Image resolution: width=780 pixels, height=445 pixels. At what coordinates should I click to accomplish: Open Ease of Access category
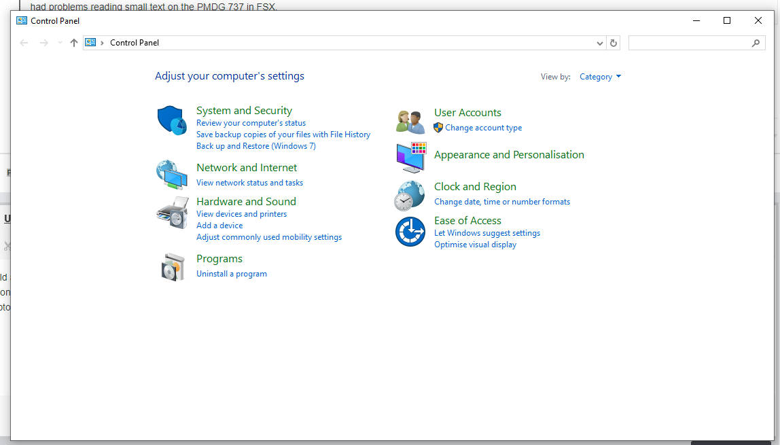click(467, 220)
